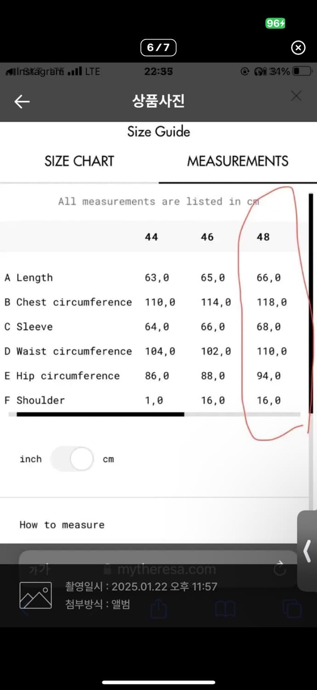Open the Safari bookmarks book icon
This screenshot has width=317, height=690.
pyautogui.click(x=225, y=609)
